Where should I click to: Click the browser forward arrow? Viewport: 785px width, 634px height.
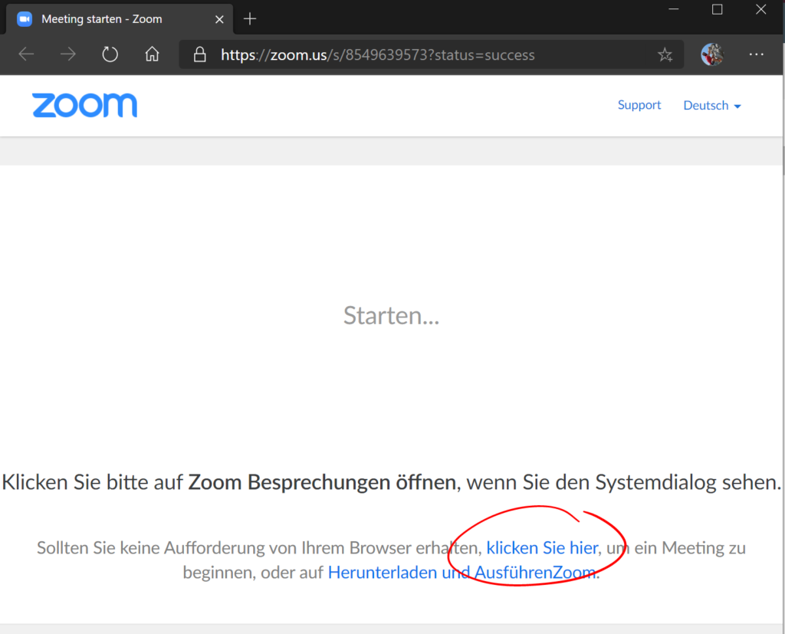click(x=67, y=54)
